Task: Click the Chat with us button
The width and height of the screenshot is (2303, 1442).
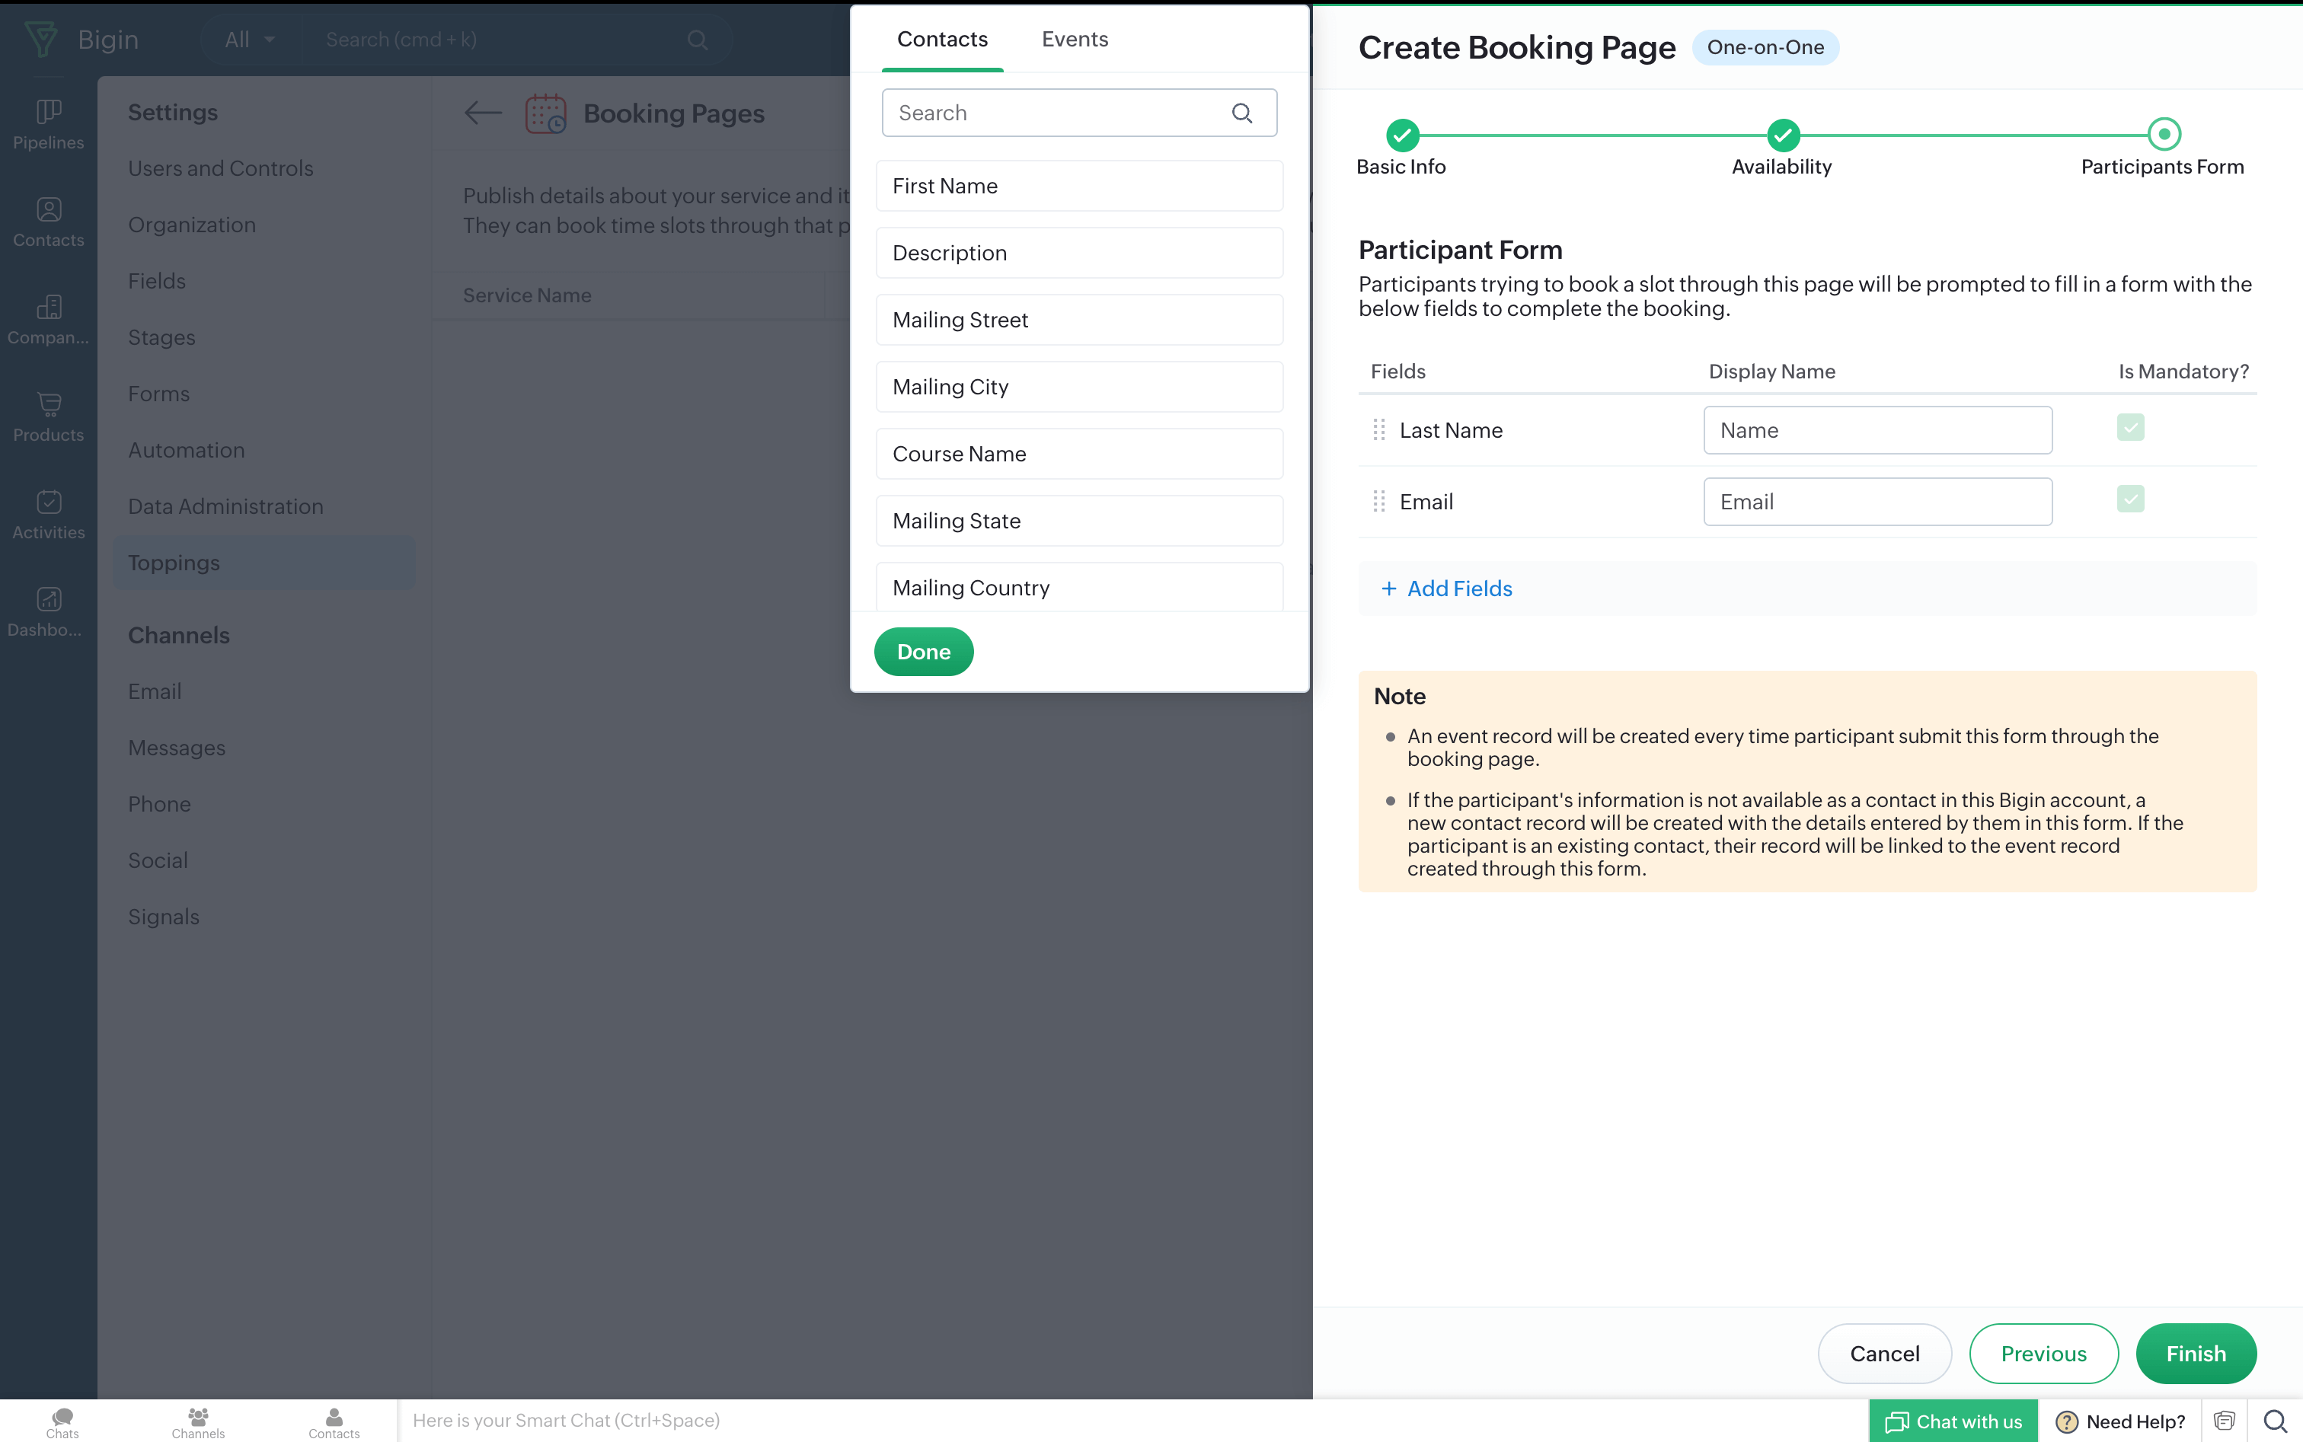Action: (x=1954, y=1422)
